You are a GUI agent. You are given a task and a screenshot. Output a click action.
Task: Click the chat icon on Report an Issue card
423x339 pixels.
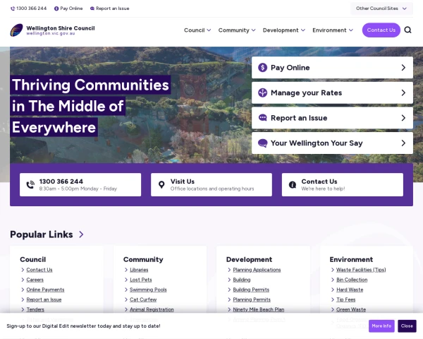click(262, 118)
